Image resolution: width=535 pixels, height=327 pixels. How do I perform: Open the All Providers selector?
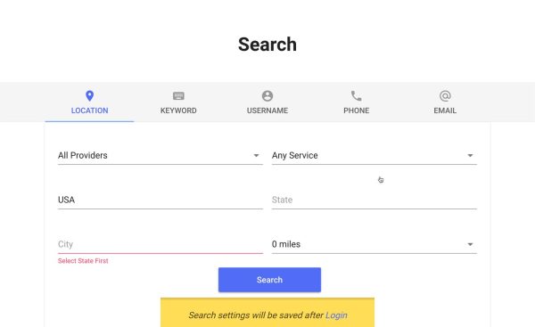pyautogui.click(x=160, y=156)
